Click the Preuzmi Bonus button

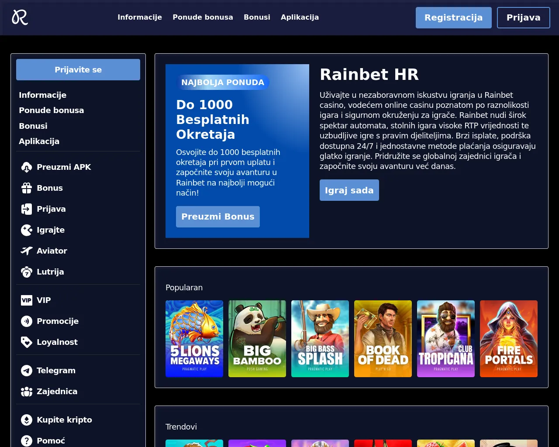(217, 217)
